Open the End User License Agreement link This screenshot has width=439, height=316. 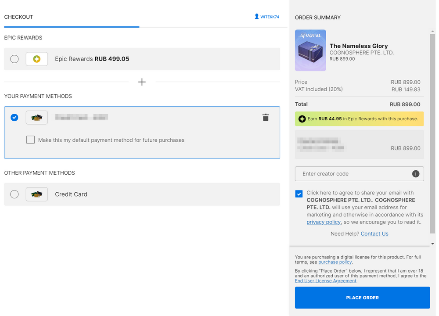click(x=326, y=281)
